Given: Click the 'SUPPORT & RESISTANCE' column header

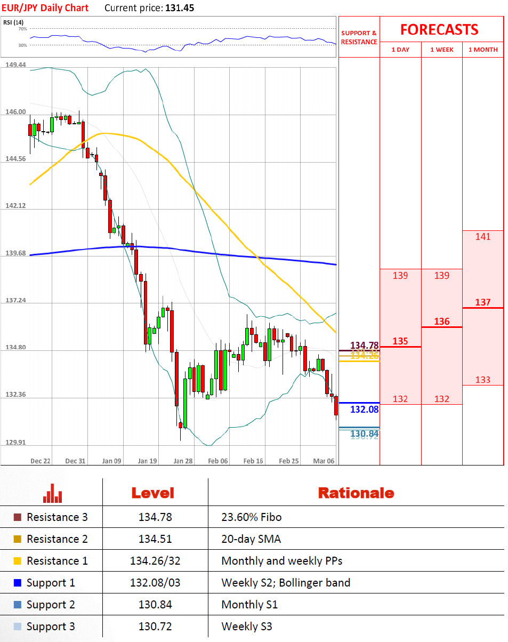Looking at the screenshot, I should [359, 37].
